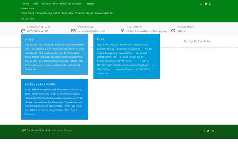Screen dimensions: 238x158
Task: Click the RS Era Medika Medical Circle copyright text
Action: click(39, 130)
